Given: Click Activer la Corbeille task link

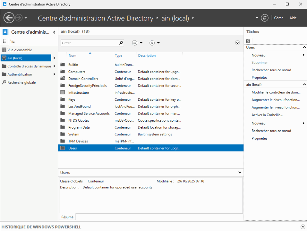Looking at the screenshot, I should tap(267, 115).
